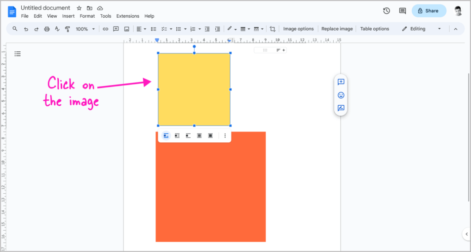Select the Break text option

click(x=188, y=136)
